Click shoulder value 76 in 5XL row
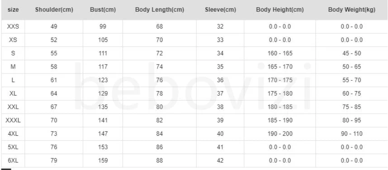The image size is (388, 170). [x=54, y=147]
